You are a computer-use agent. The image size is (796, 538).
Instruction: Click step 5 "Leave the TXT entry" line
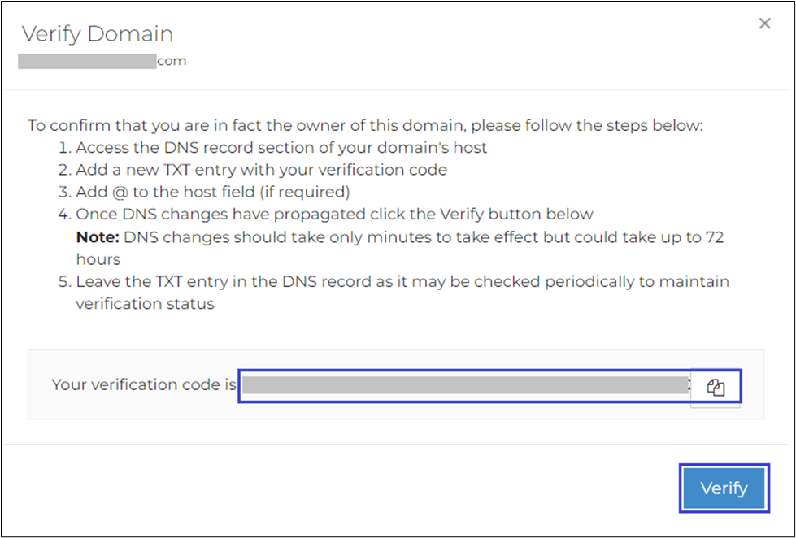[402, 281]
